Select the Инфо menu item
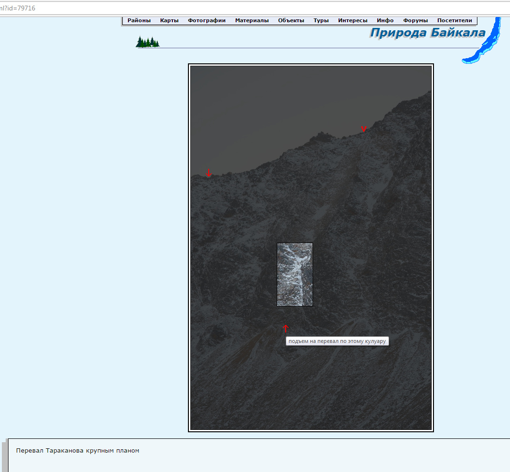The width and height of the screenshot is (510, 472). [385, 20]
